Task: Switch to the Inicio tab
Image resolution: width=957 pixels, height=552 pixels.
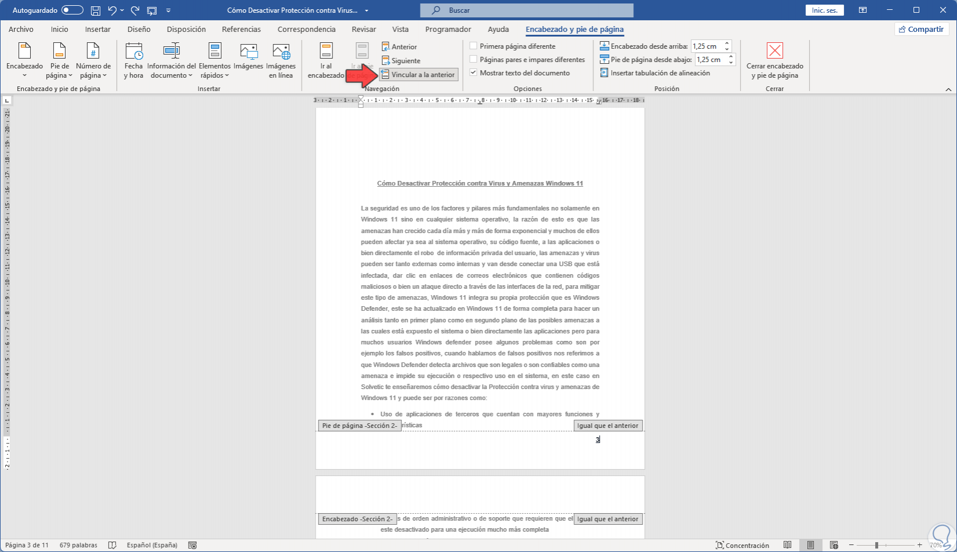Action: [59, 29]
